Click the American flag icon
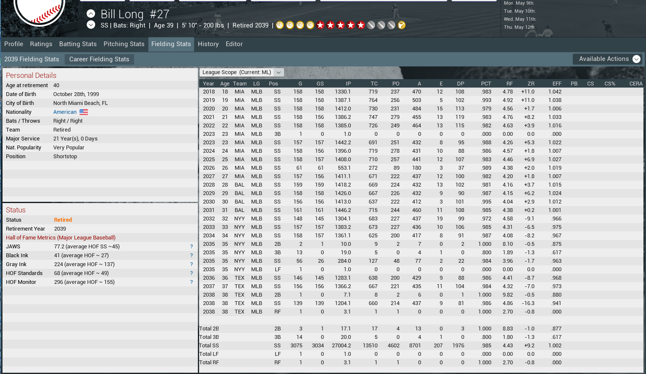Screen dimensions: 646x374 point(84,112)
